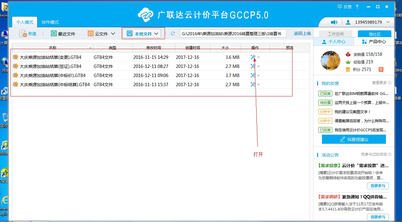The height and width of the screenshot is (222, 402).
Task: Open announcement 云计价“需求投票”进...
Action: (x=365, y=166)
